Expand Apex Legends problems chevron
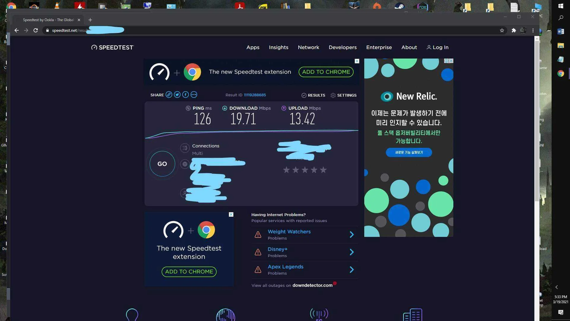570x321 pixels. click(352, 270)
